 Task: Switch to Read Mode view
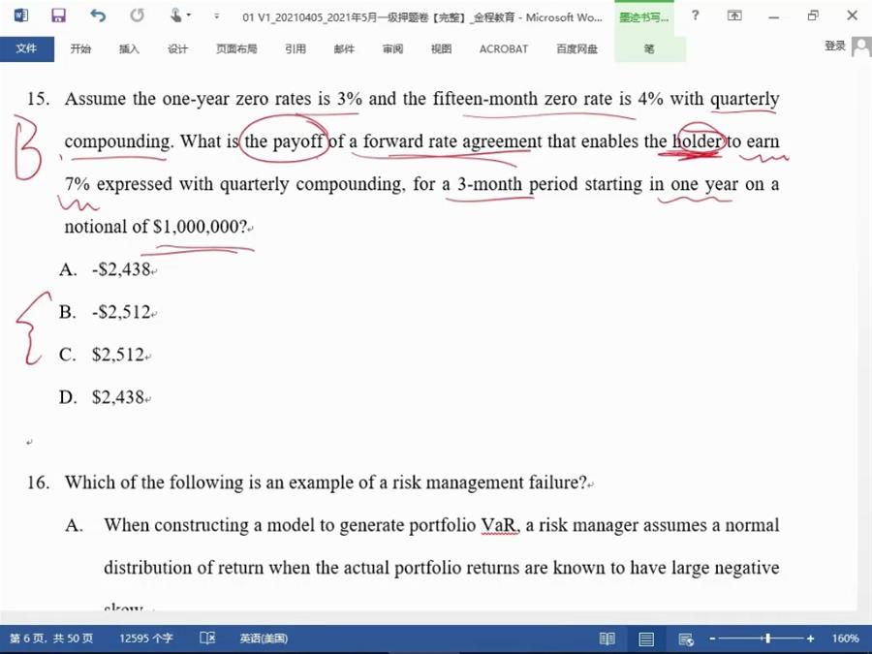point(607,638)
